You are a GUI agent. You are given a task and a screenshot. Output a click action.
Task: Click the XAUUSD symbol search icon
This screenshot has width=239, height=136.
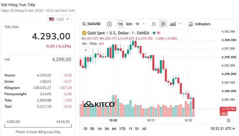[x=84, y=24]
